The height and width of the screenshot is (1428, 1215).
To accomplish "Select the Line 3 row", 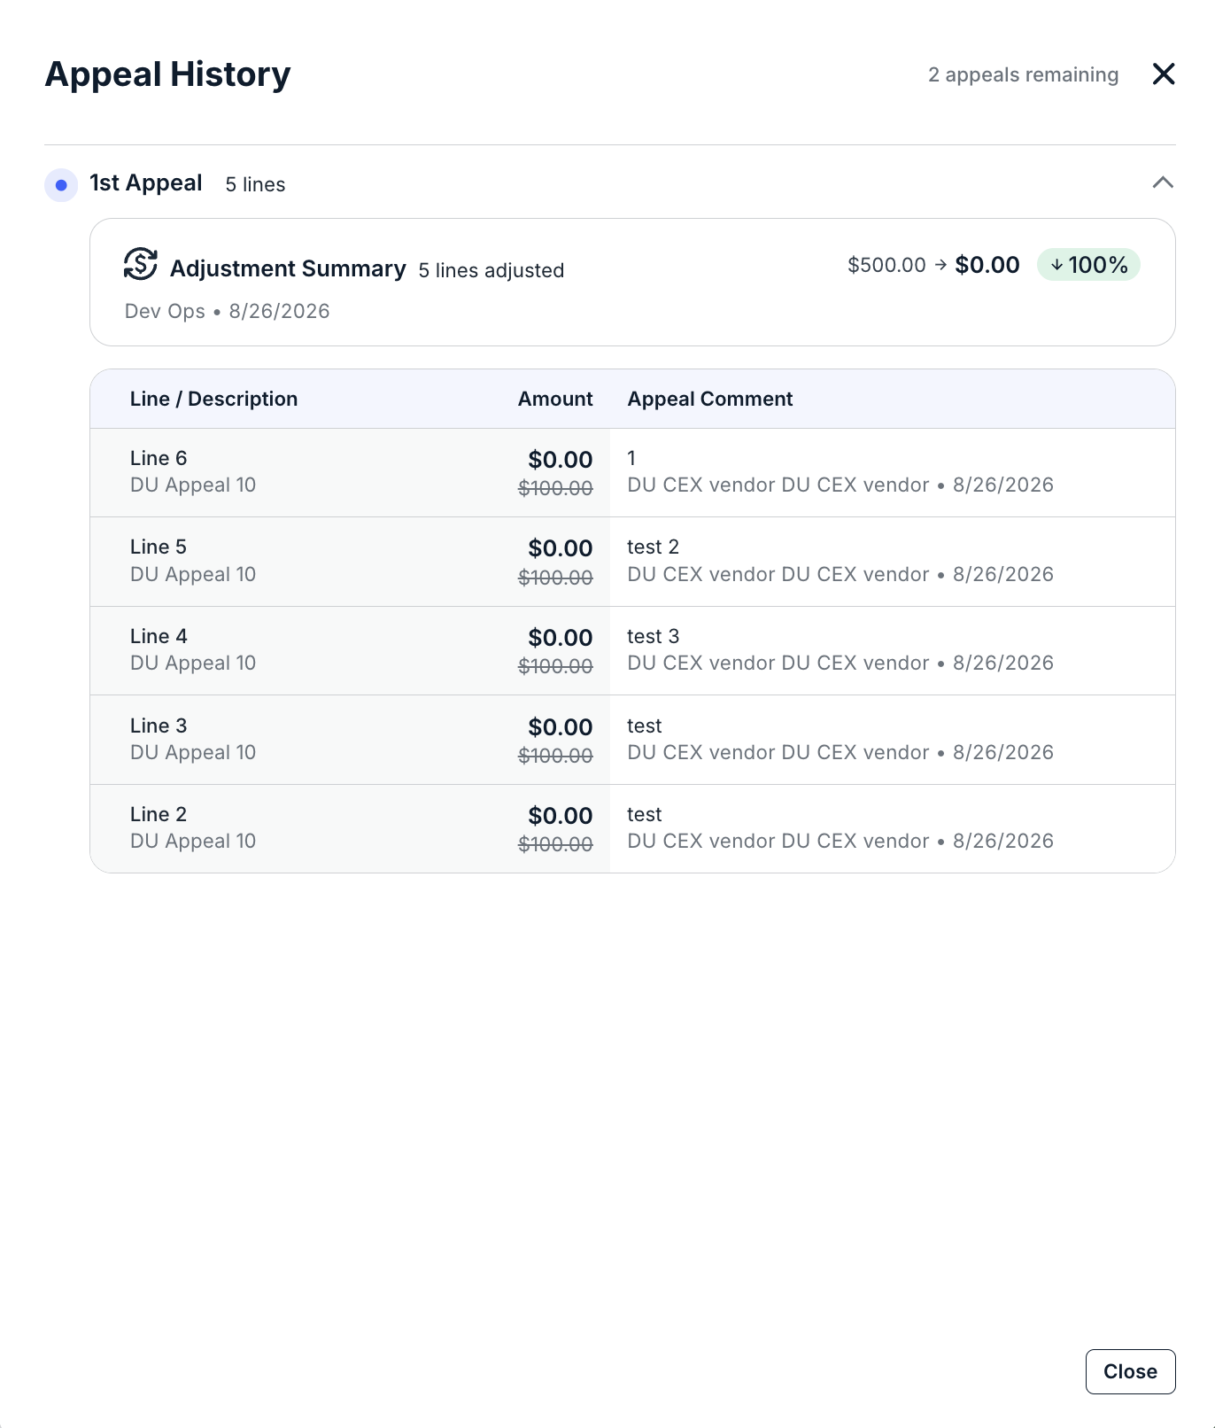I will 632,740.
